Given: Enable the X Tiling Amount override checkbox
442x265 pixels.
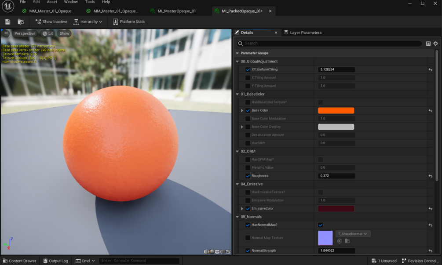Looking at the screenshot, I should (248, 78).
